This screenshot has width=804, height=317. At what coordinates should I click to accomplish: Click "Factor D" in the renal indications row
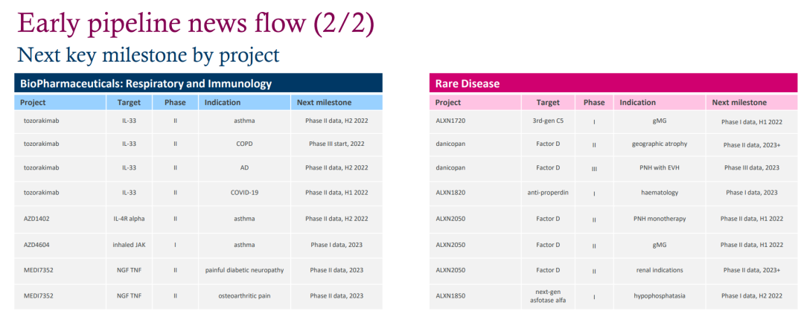point(548,270)
